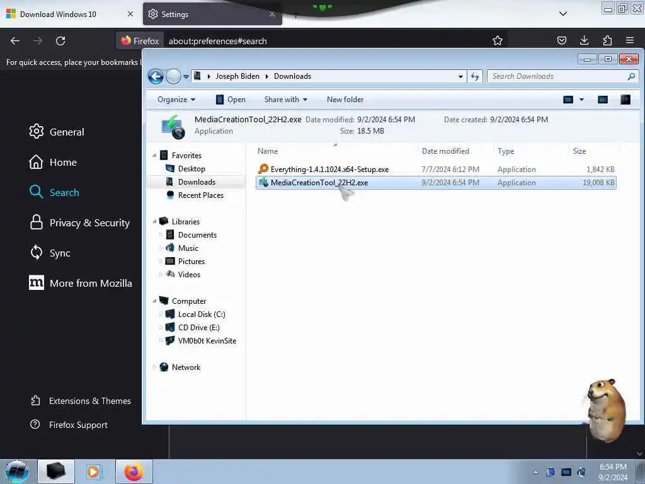This screenshot has height=484, width=645.
Task: Expand the view options dropdown arrow
Action: [581, 100]
